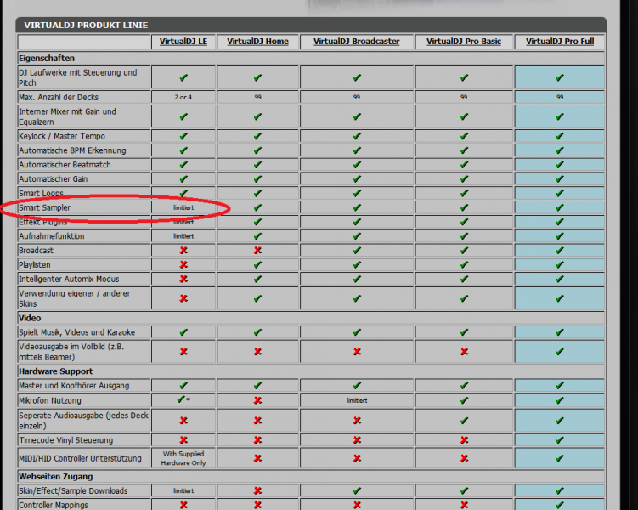Select 'Aufnahmefunktion' row label
The image size is (638, 510).
tap(51, 236)
